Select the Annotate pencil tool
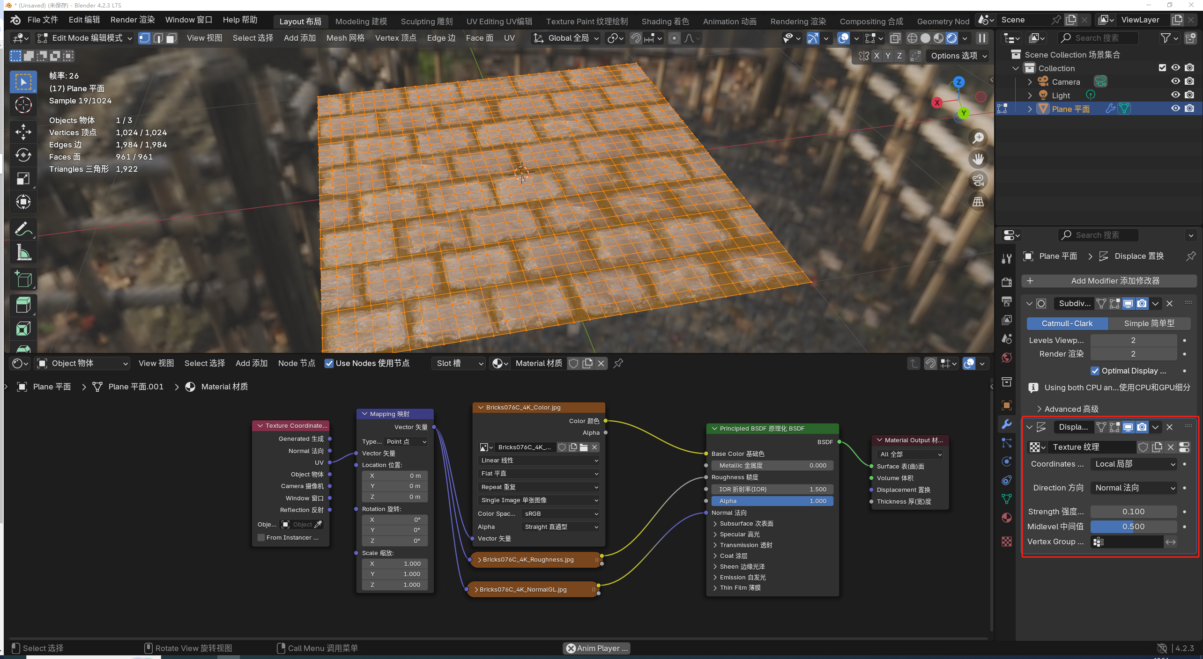1203x659 pixels. point(23,229)
